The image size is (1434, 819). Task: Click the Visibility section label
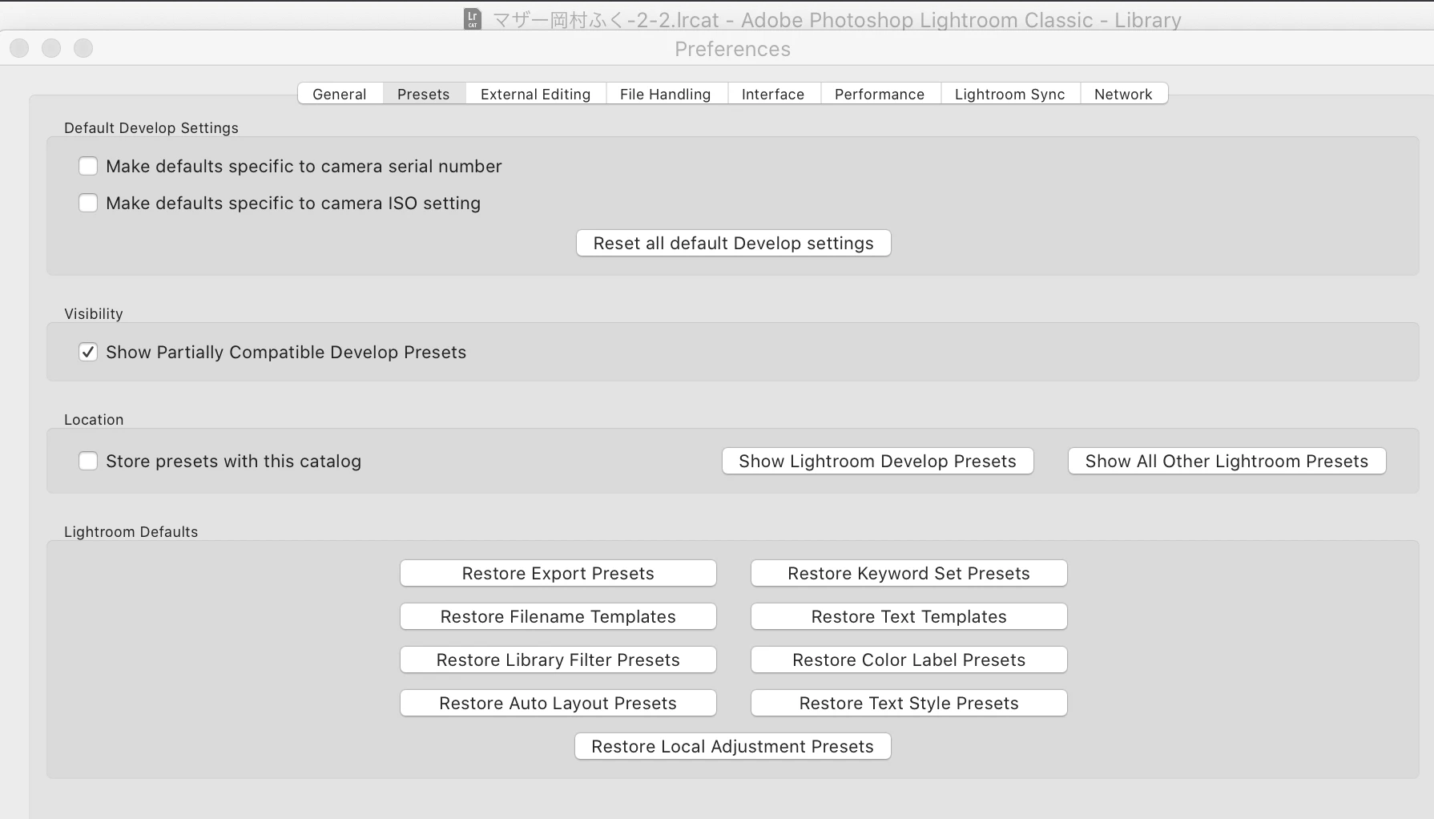(94, 313)
